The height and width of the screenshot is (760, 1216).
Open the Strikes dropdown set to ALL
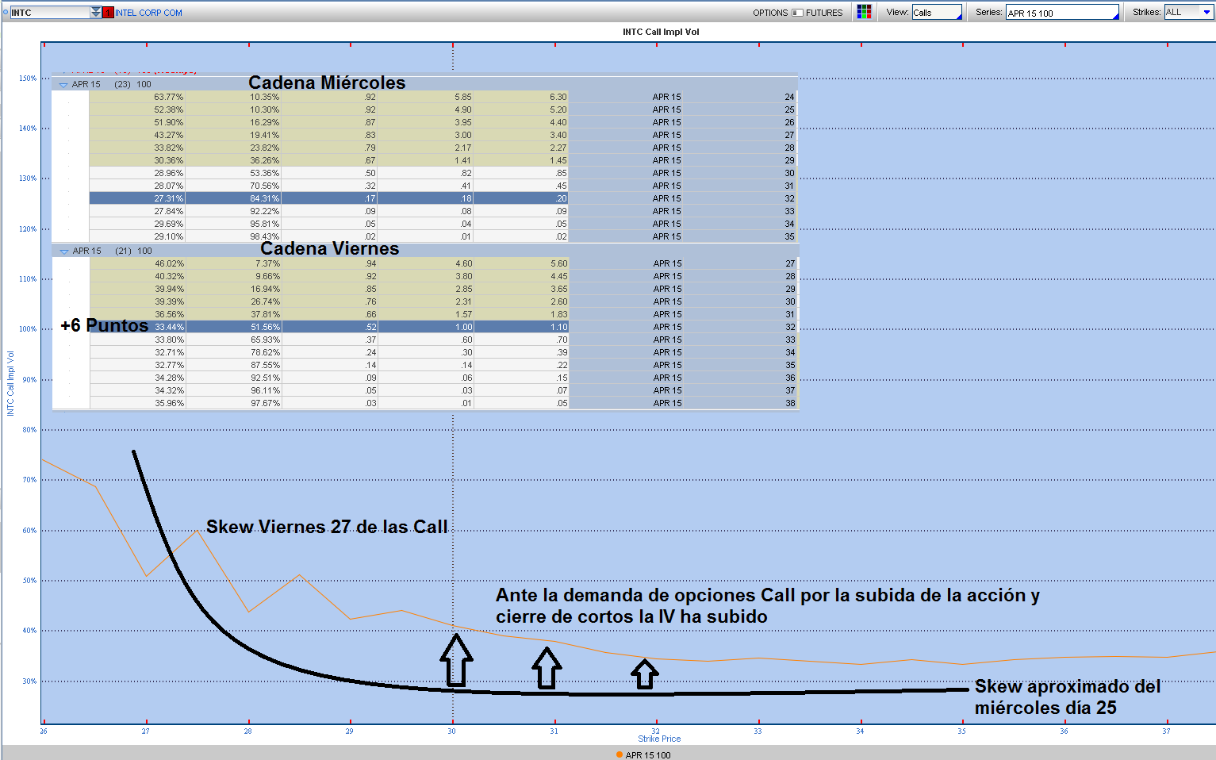click(x=1188, y=13)
